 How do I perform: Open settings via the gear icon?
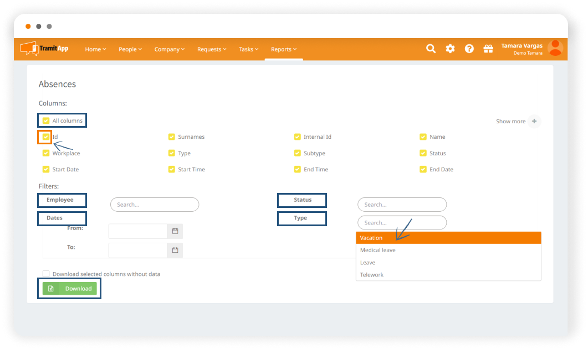coord(450,49)
